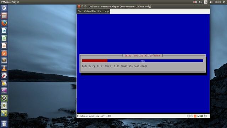Click the 21% installation progress bar
Screen dimensions: 227x128
click(143, 61)
